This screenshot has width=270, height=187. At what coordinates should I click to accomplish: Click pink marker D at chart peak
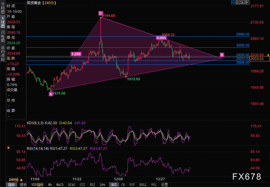coord(100,13)
